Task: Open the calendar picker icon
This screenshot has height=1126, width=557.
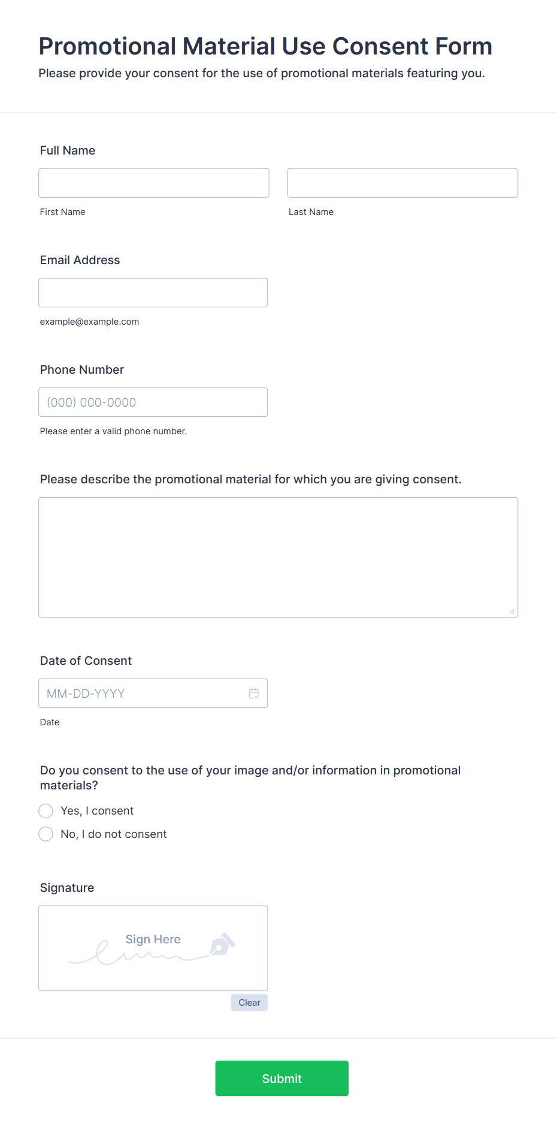Action: 254,693
